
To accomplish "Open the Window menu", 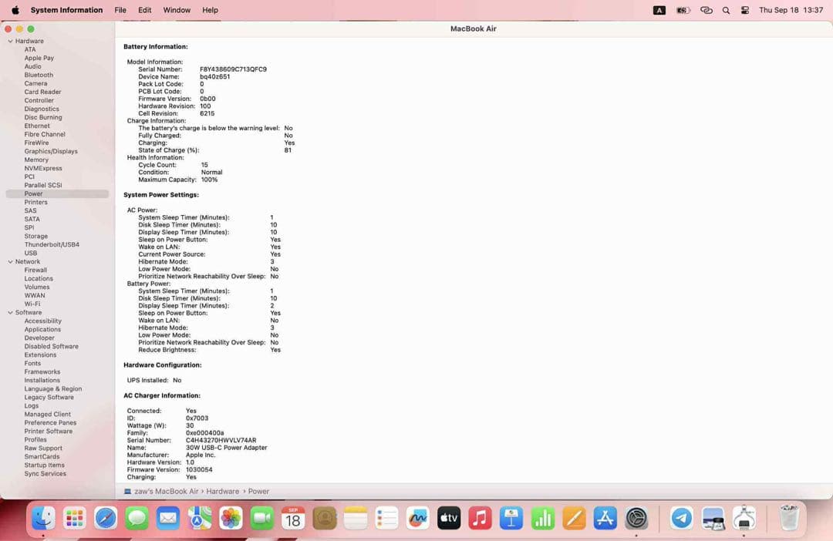I will 177,10.
